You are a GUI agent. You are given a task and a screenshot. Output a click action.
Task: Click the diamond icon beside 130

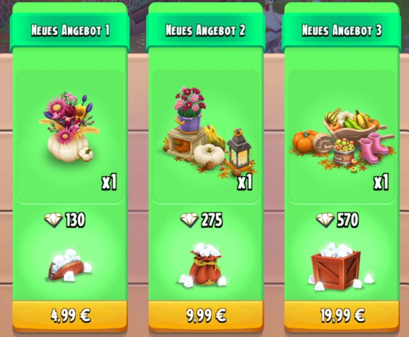[x=53, y=220]
